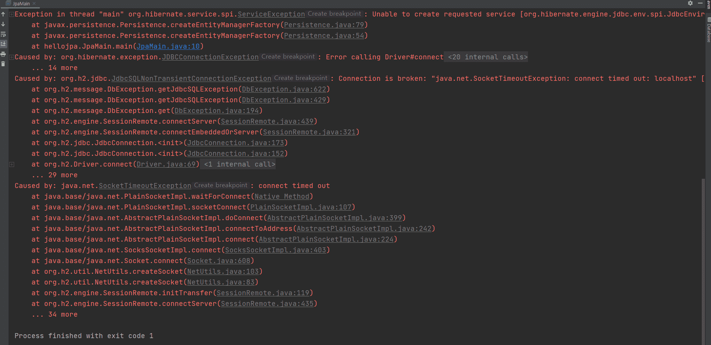The height and width of the screenshot is (345, 711).
Task: Expand the top Exception fold marker
Action: [x=12, y=14]
